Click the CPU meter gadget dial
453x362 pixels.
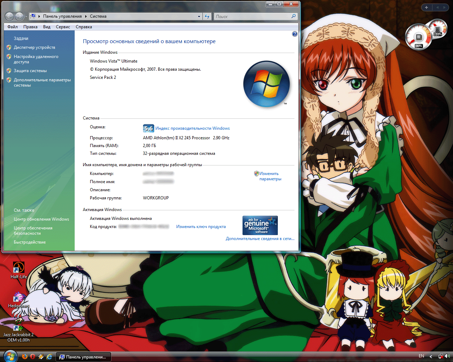[x=418, y=37]
